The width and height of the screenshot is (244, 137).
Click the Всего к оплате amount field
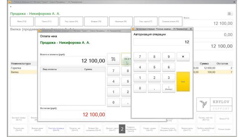pyautogui.click(x=73, y=61)
